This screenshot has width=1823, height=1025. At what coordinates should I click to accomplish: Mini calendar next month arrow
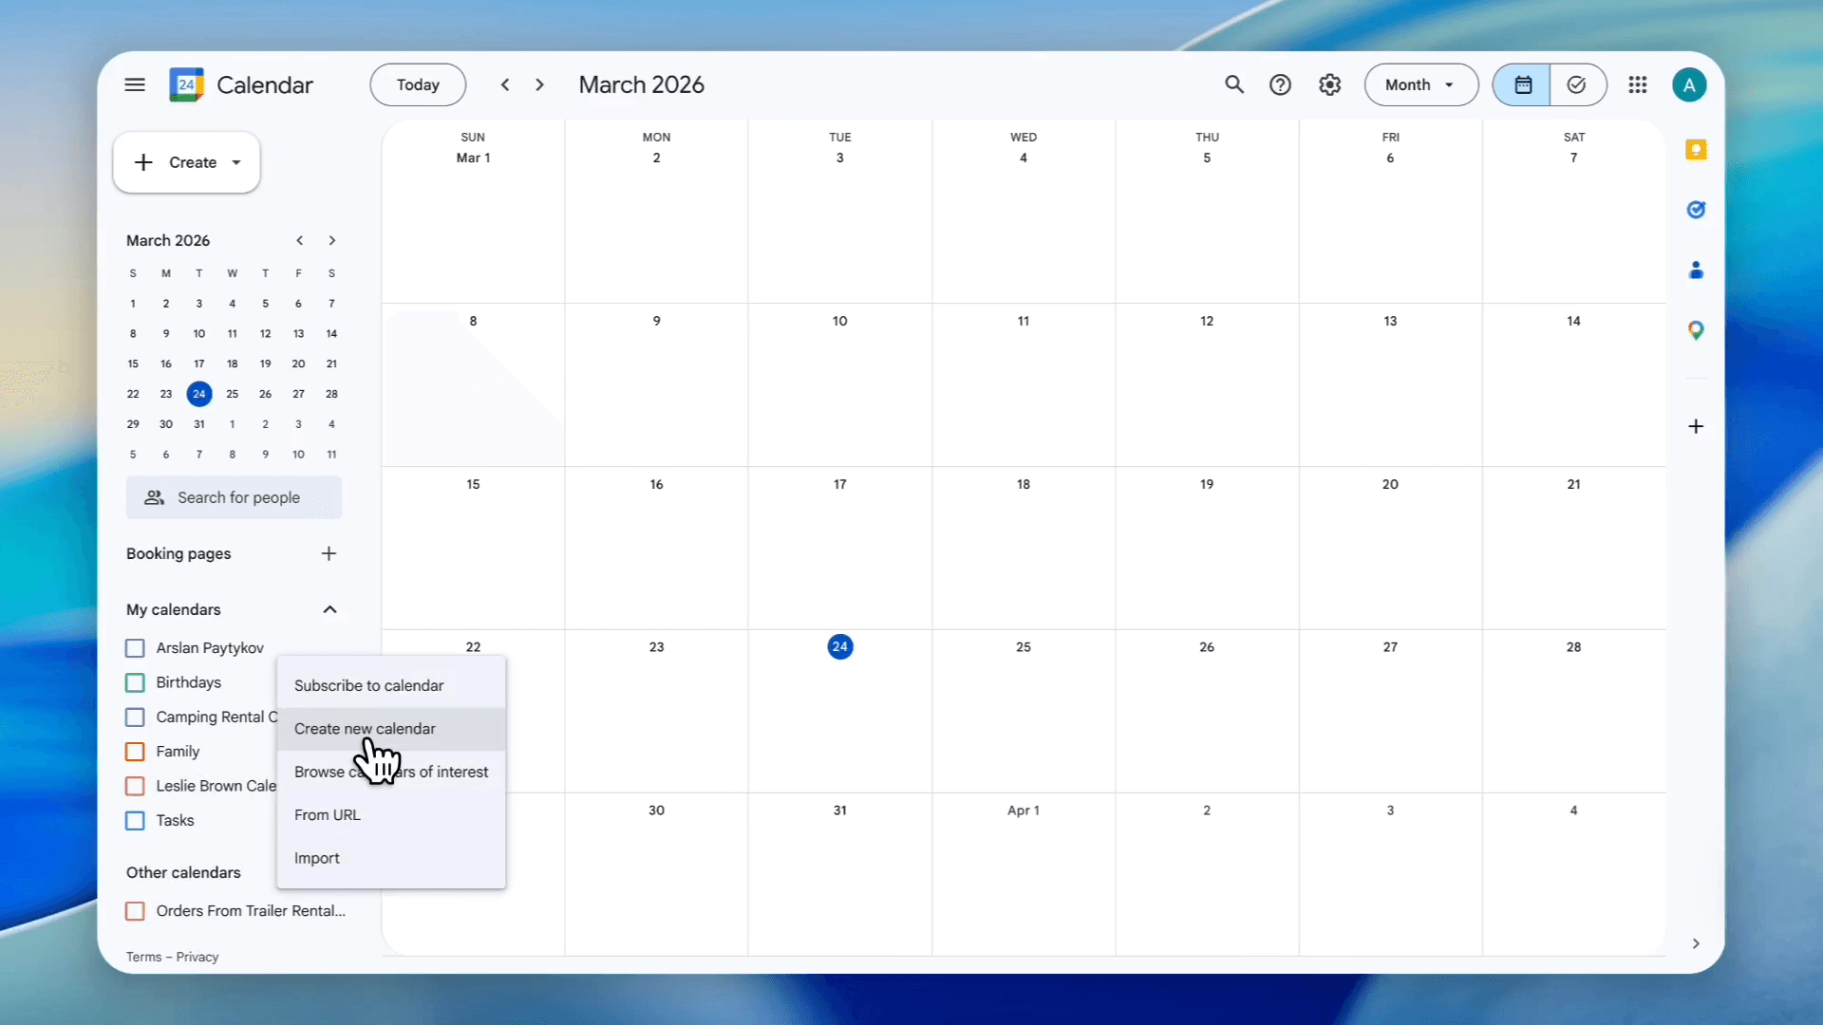coord(332,241)
